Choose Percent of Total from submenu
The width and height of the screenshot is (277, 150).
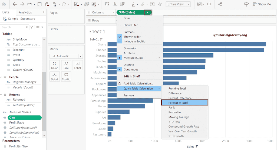pyautogui.click(x=178, y=103)
